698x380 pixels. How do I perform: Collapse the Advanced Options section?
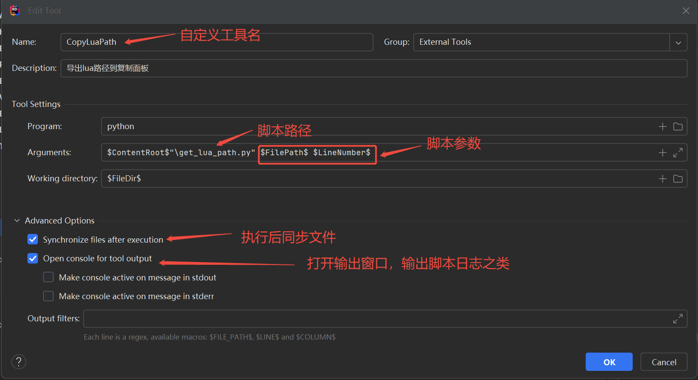coord(17,220)
